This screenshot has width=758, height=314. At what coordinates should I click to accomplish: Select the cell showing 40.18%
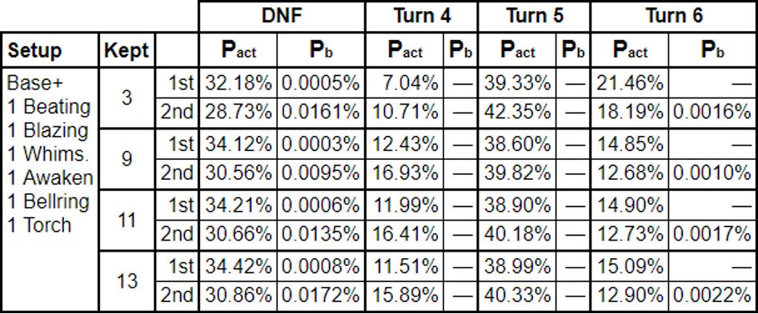(x=517, y=234)
